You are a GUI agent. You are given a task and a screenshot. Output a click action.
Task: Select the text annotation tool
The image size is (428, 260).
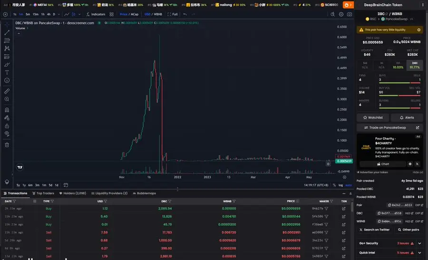(7, 73)
